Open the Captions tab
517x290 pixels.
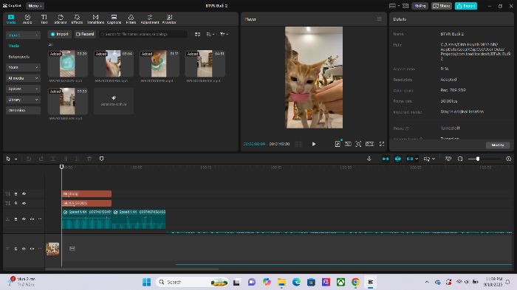[114, 19]
